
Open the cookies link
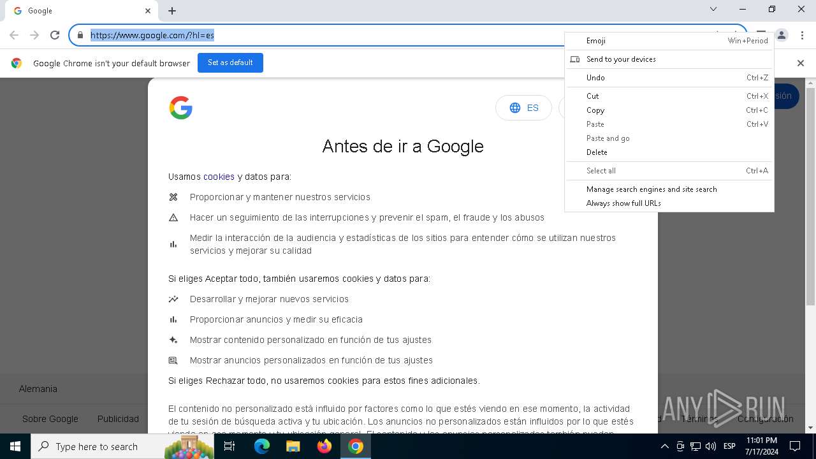219,177
